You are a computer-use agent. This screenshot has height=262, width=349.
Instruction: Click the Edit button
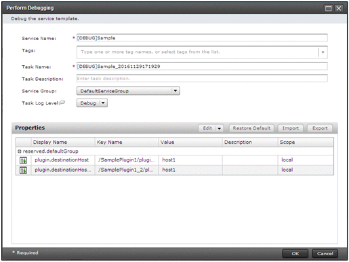tap(207, 128)
